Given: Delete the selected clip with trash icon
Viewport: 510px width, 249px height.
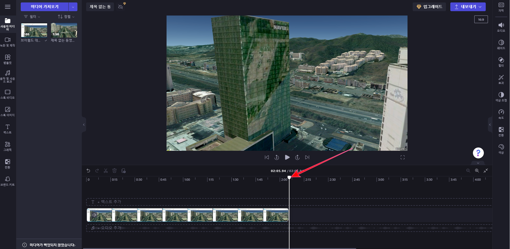Looking at the screenshot, I should [114, 171].
